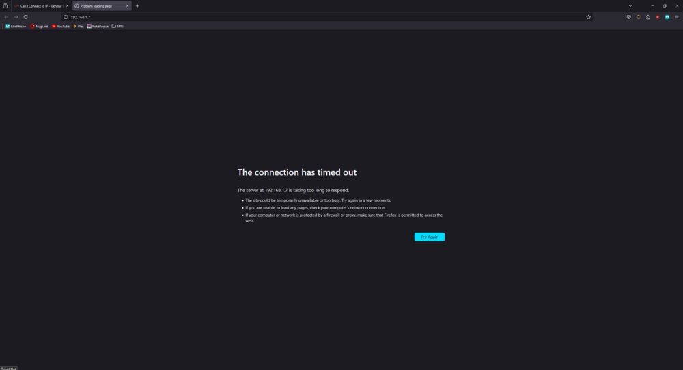Click the heading 'The connection has timed out'

(x=297, y=172)
